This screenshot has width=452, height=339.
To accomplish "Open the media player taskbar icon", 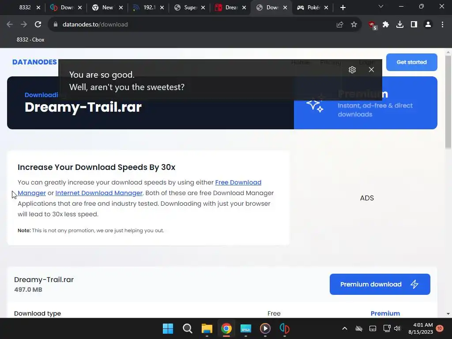I will point(265,328).
